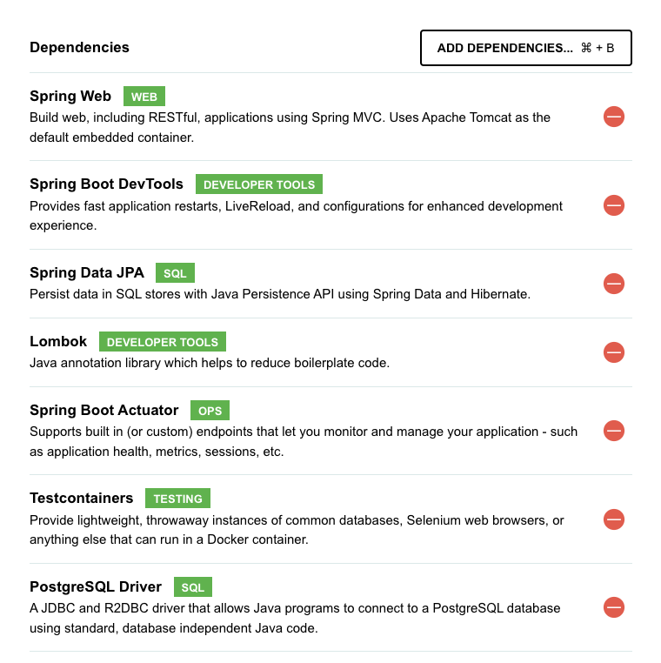Remove the Testcontainers dependency

click(614, 519)
